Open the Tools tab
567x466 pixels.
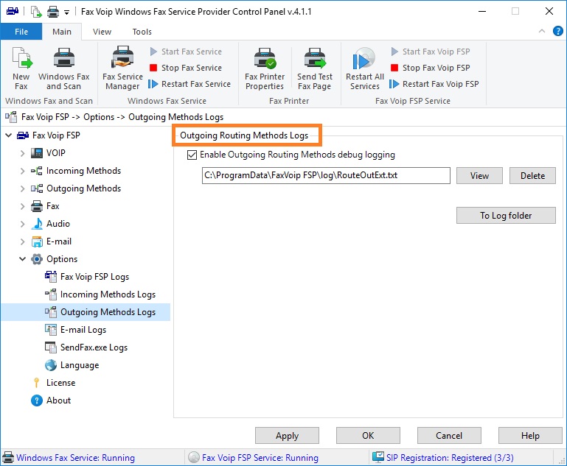click(142, 32)
